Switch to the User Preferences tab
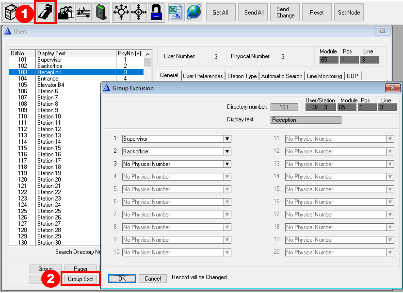The width and height of the screenshot is (403, 293). [203, 76]
